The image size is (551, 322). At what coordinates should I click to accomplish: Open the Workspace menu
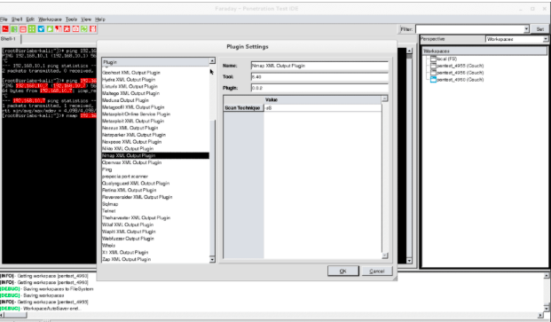tap(50, 20)
